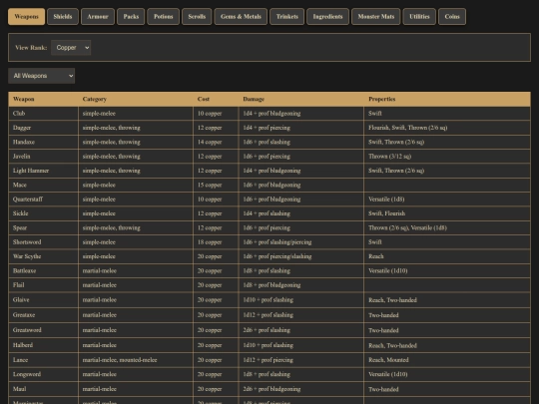
Task: Click Flail's 1d8 + prof bludgeoning damage
Action: [271, 285]
